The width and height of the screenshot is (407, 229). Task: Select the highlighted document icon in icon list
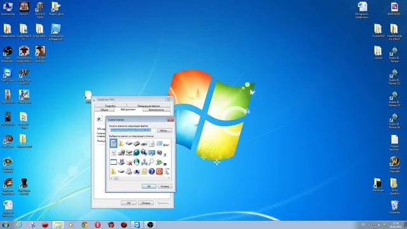tap(113, 143)
